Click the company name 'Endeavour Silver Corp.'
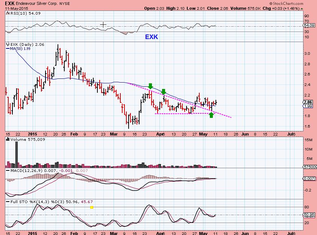This screenshot has height=235, width=317. pyautogui.click(x=36, y=4)
